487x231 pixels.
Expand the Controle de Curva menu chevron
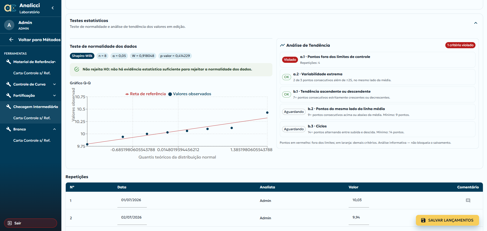54,84
